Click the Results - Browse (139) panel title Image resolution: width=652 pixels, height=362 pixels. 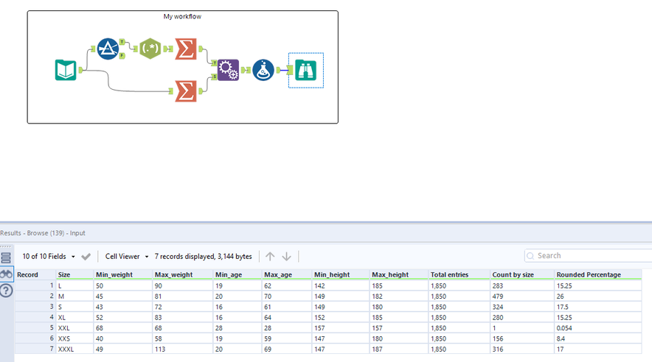(43, 233)
